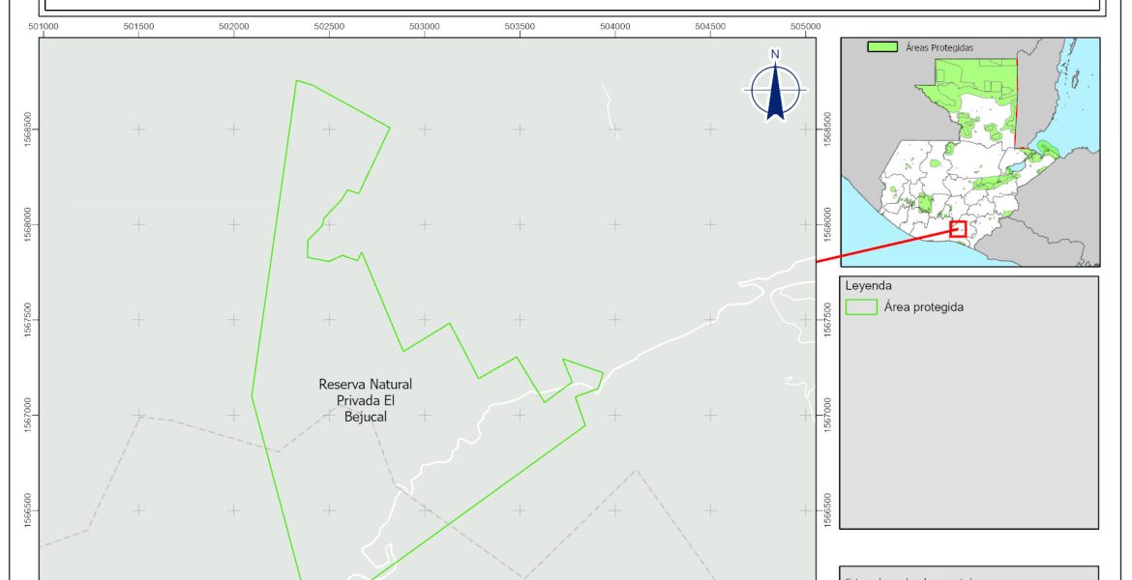Click the Área protegida legend text

click(x=923, y=307)
